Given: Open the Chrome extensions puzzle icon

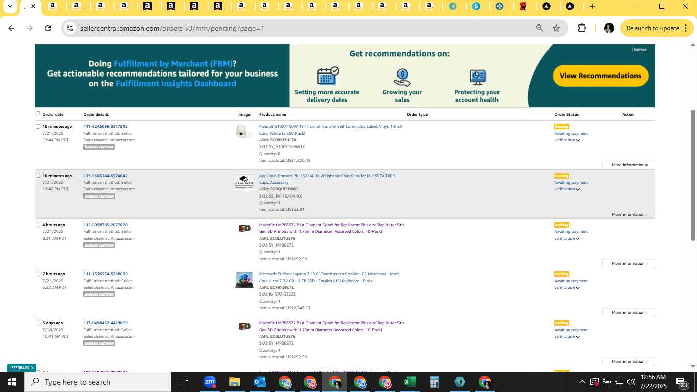Looking at the screenshot, I should pos(582,28).
